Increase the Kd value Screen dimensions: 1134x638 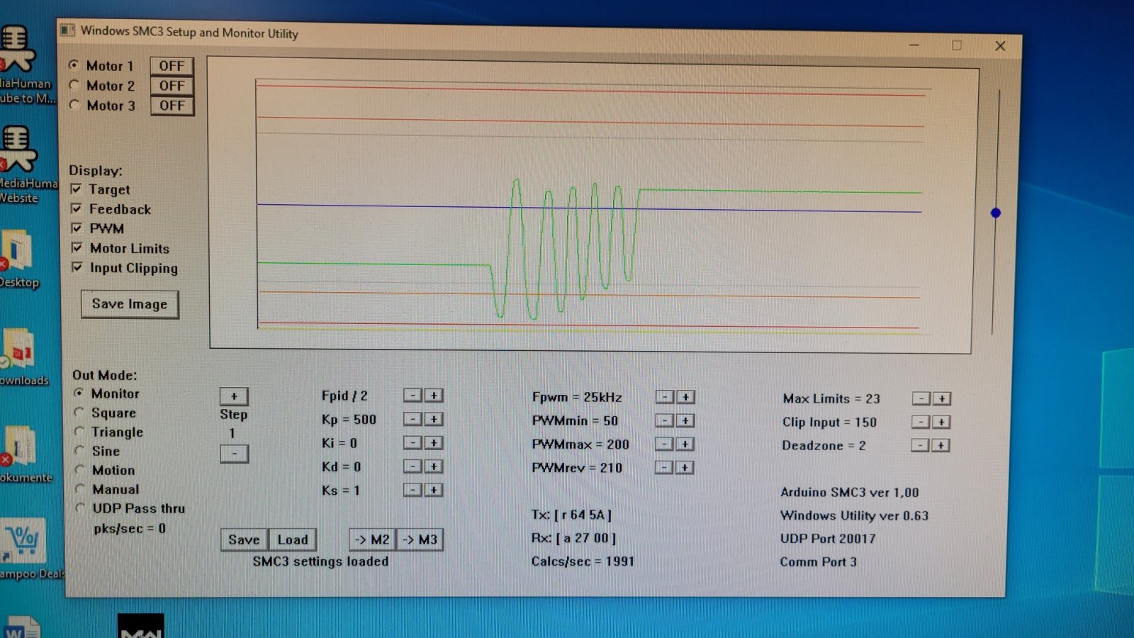click(434, 466)
